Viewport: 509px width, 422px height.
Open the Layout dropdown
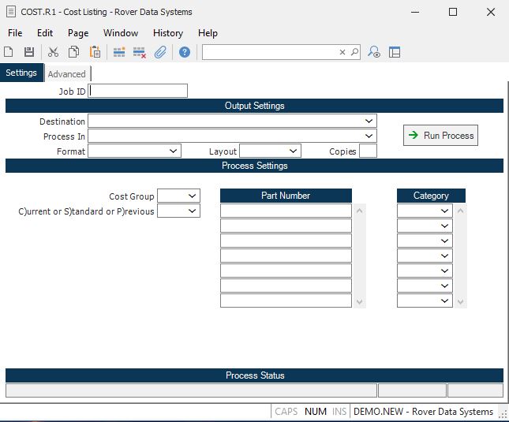tap(294, 151)
